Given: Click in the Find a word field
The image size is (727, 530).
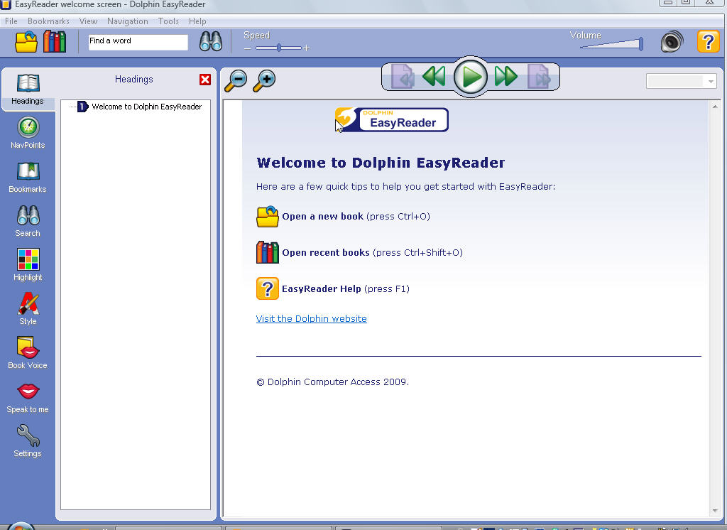Looking at the screenshot, I should click(138, 42).
